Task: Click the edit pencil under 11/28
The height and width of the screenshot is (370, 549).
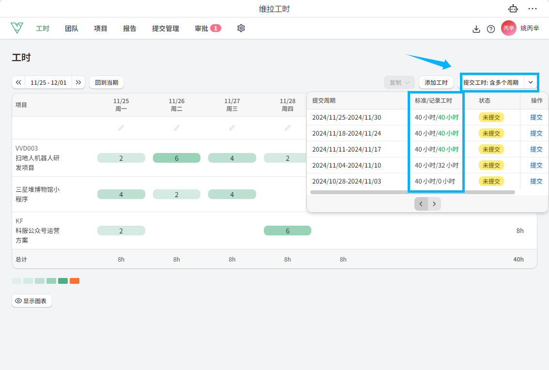Action: [x=288, y=128]
